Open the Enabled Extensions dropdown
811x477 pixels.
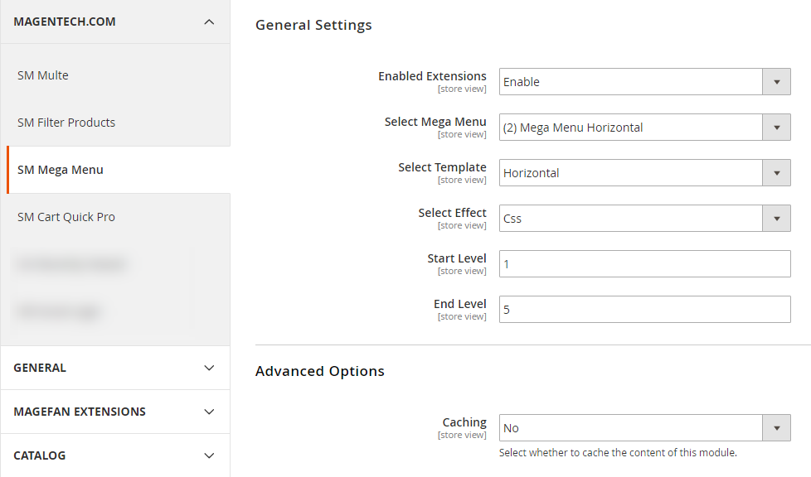click(631, 82)
